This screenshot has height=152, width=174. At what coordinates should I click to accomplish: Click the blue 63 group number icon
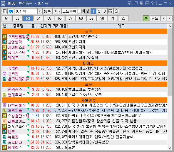pos(11,11)
